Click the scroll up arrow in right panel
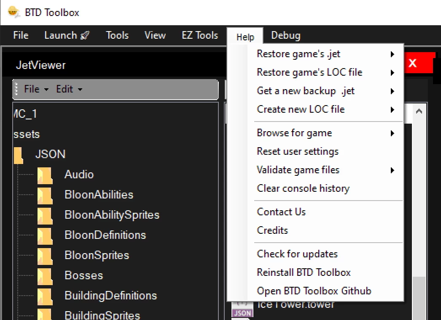Viewport: 441px width, 320px height. click(419, 111)
